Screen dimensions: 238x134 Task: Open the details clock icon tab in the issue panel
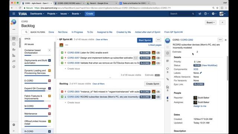(168, 53)
